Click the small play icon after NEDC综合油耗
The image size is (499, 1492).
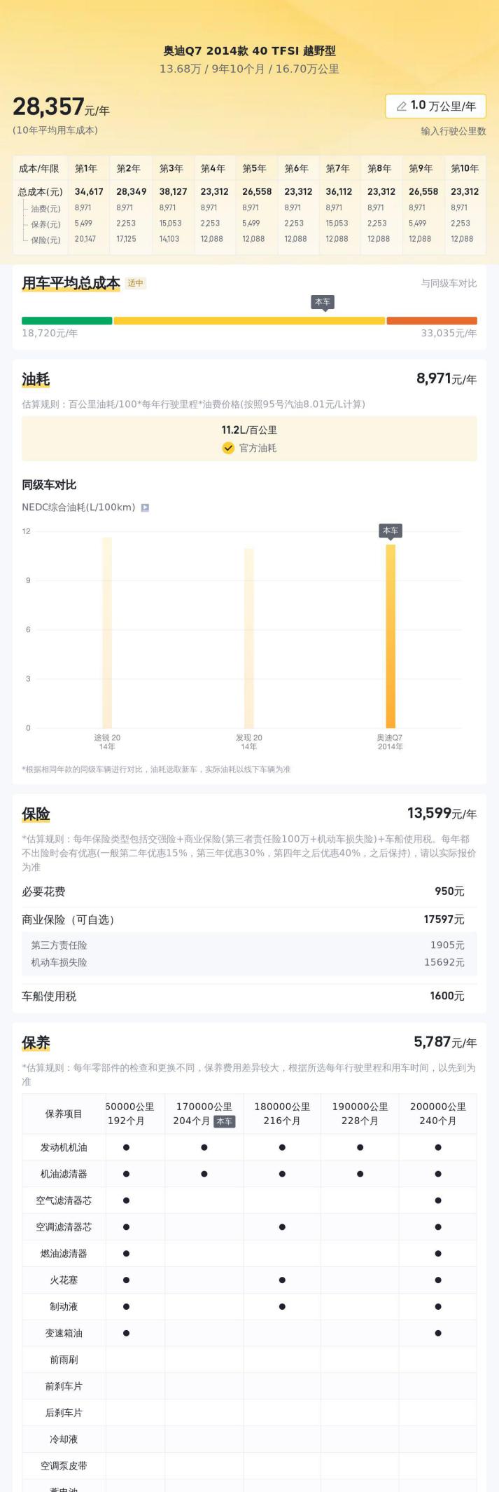145,507
